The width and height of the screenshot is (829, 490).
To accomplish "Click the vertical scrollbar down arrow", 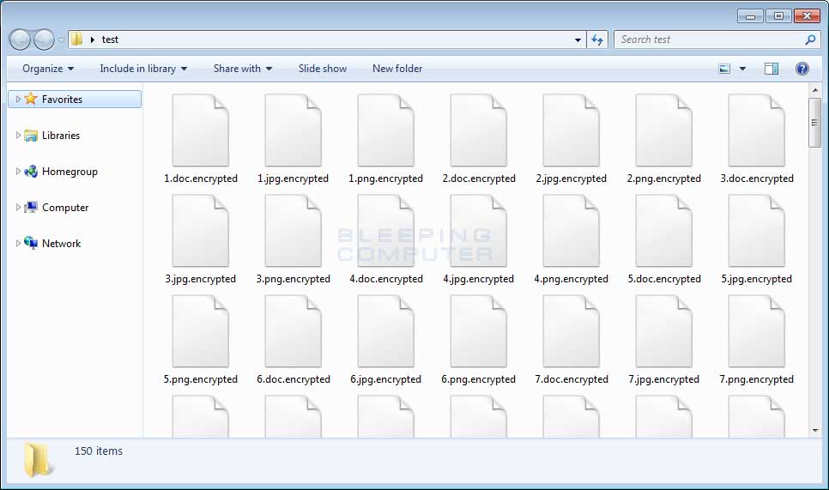I will pos(814,431).
